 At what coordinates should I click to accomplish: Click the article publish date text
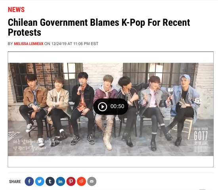75,44
